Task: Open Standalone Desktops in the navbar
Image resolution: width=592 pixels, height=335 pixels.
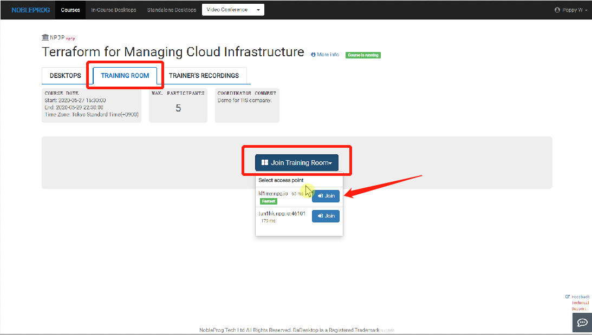Action: (172, 10)
